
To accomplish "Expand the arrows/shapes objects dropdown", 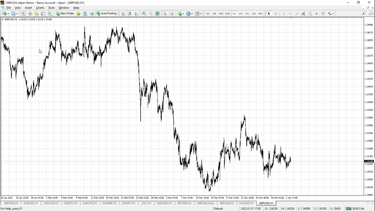I will click(x=333, y=13).
